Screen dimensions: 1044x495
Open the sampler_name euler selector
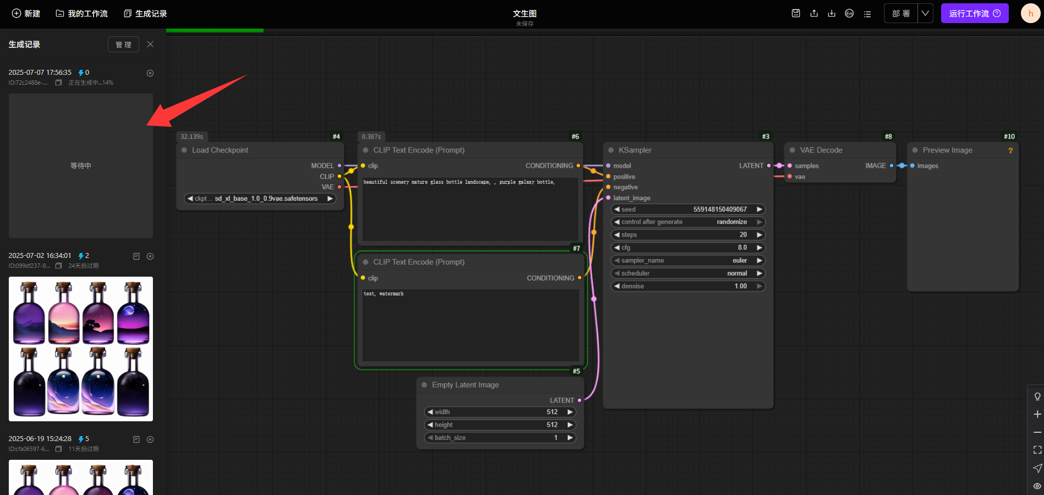[x=688, y=261]
